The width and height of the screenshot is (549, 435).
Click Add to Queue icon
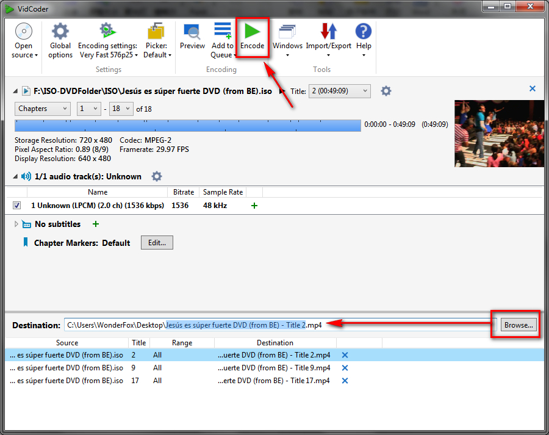tap(223, 31)
